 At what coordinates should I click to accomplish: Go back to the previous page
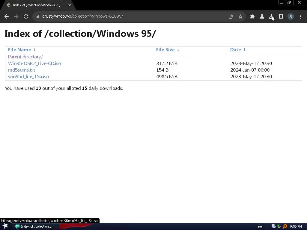pos(7,16)
